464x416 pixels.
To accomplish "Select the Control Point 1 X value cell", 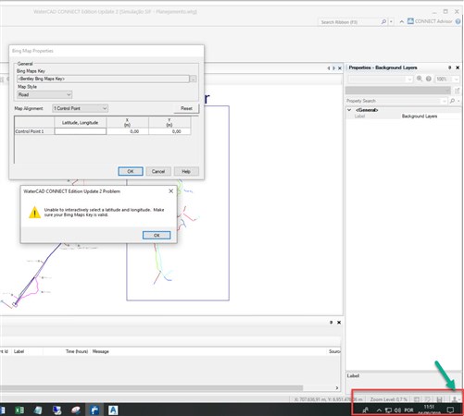I will [128, 131].
